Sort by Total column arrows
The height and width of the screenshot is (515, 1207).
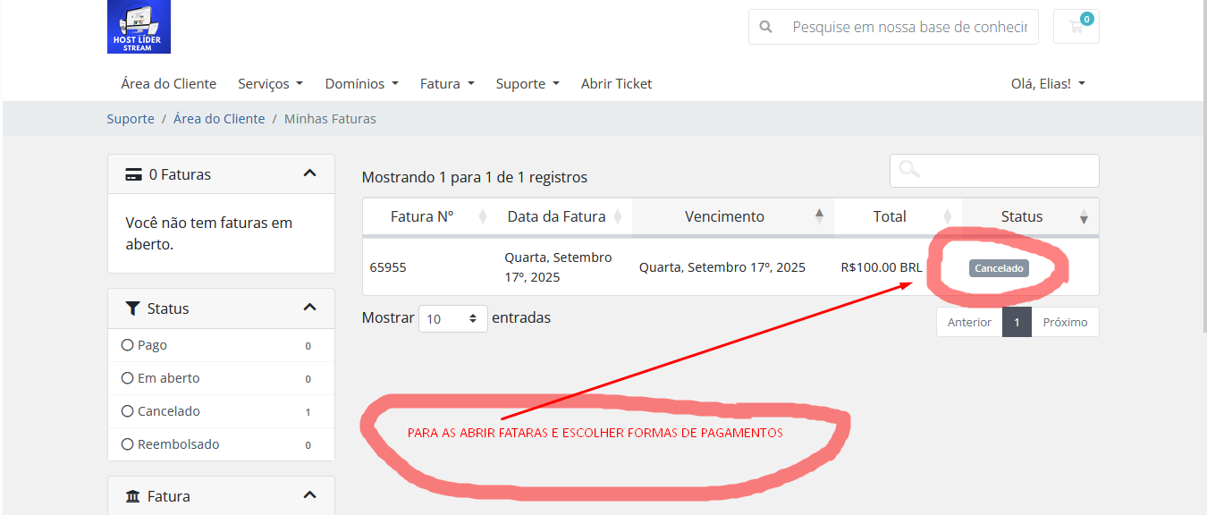(x=948, y=217)
